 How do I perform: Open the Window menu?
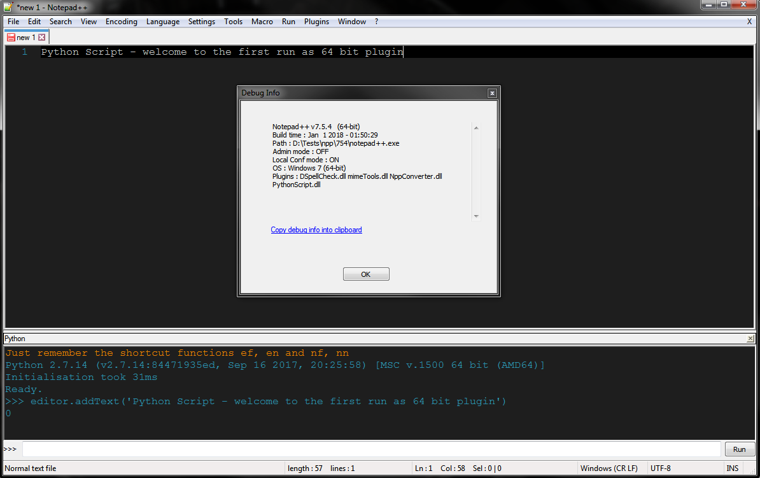point(352,22)
